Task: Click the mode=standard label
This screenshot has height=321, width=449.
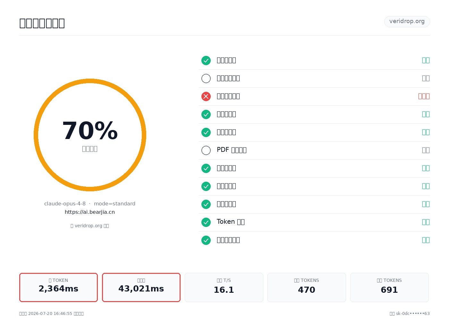Action: pyautogui.click(x=114, y=204)
